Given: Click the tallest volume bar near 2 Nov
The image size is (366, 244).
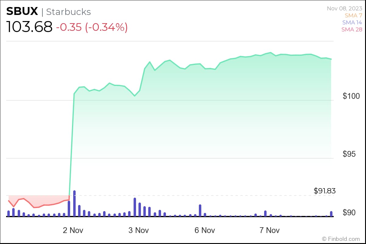Looking at the screenshot, I should click(x=74, y=203).
